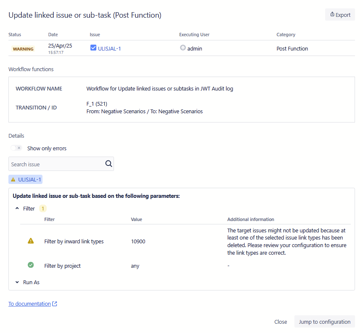The height and width of the screenshot is (333, 363).
Task: Click the external link icon after documentation
Action: pos(55,304)
